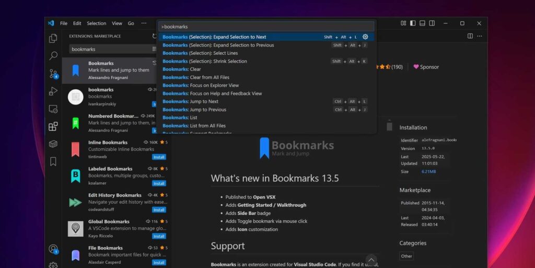Open Run and Debug view
Image resolution: width=535 pixels, height=268 pixels.
point(53,91)
